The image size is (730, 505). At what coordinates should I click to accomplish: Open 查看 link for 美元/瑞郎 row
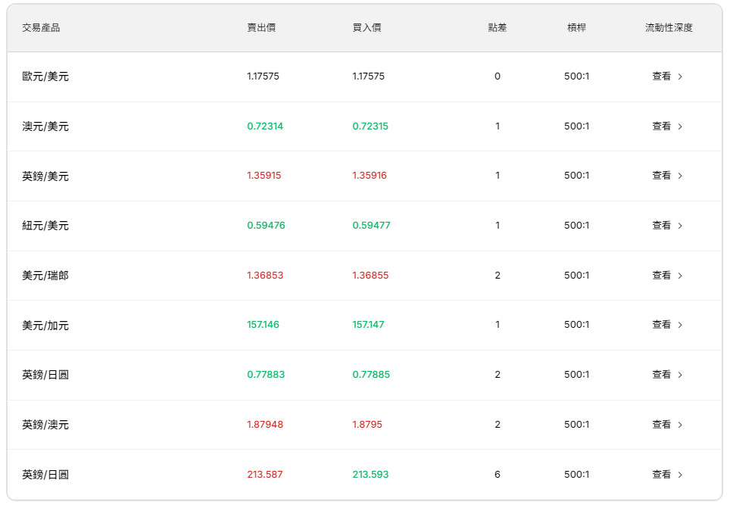[667, 276]
